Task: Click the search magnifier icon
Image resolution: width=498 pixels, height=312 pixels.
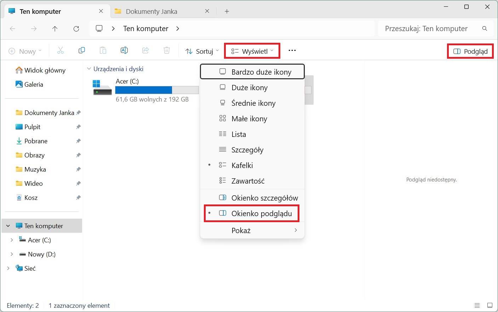Action: (485, 29)
